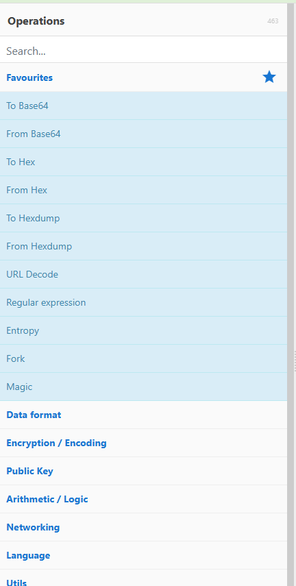The width and height of the screenshot is (296, 586).
Task: Expand the Networking category
Action: (143, 527)
